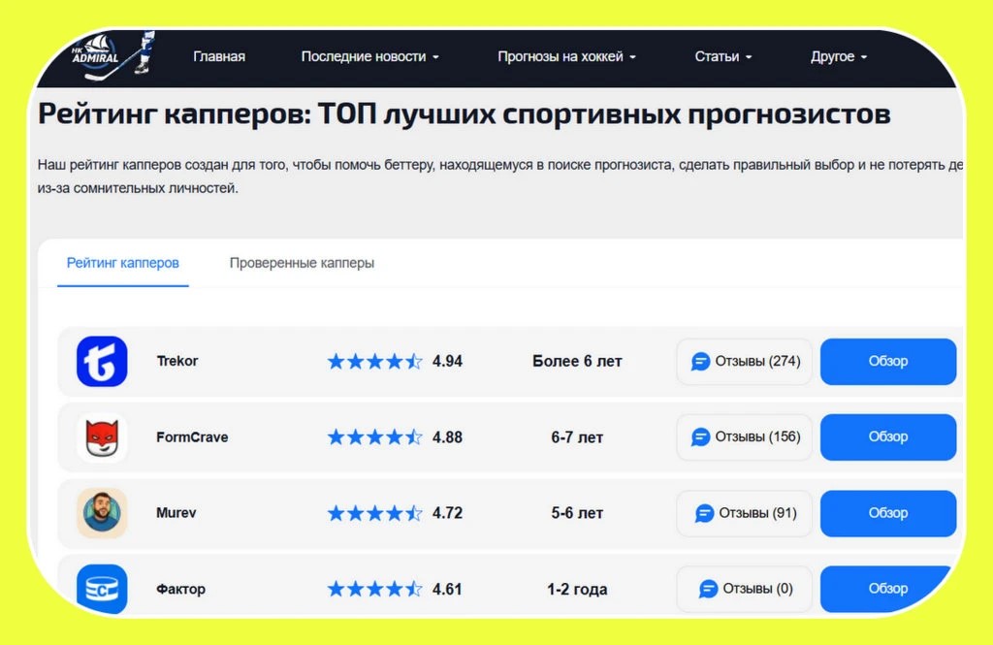Click the Фактор star rating
This screenshot has height=645, width=993.
point(375,590)
